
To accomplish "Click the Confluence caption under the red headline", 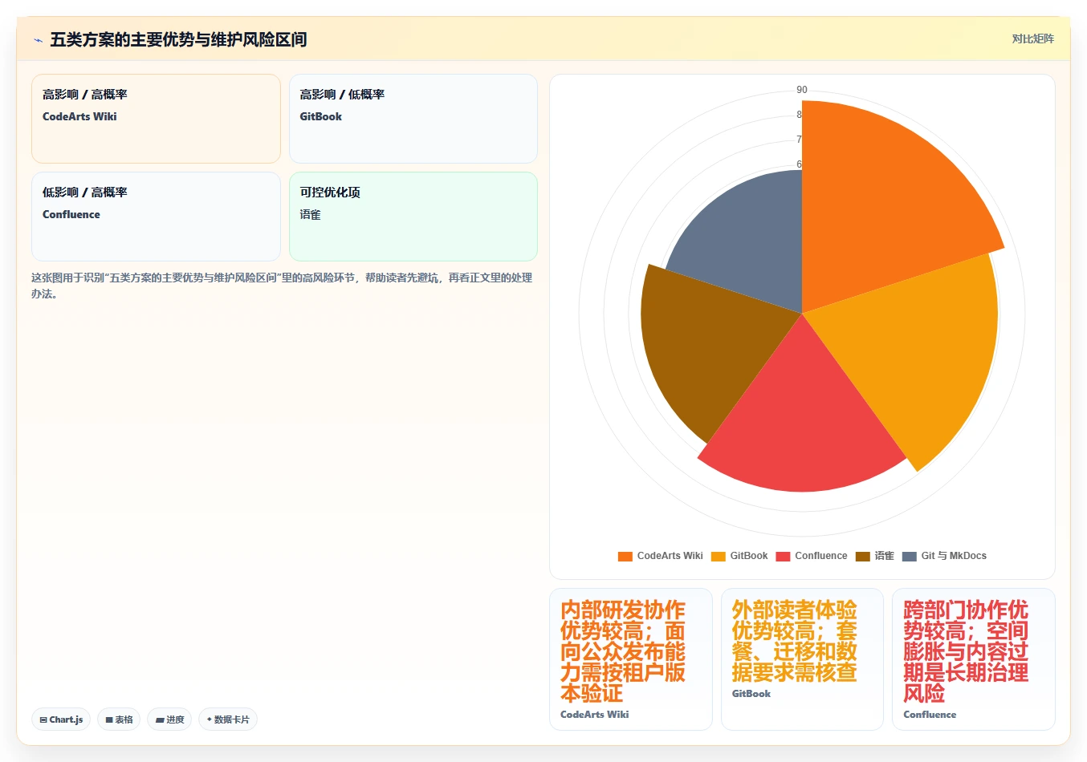I will click(930, 715).
